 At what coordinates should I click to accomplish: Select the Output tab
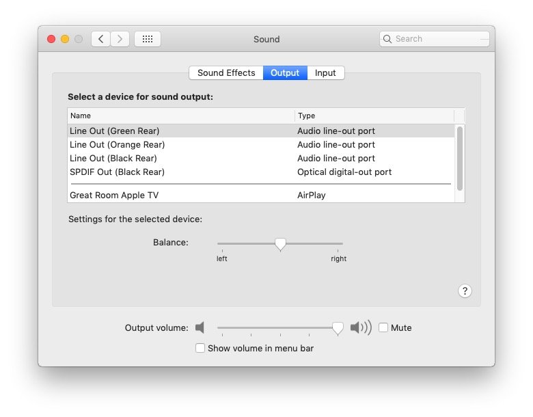click(285, 72)
